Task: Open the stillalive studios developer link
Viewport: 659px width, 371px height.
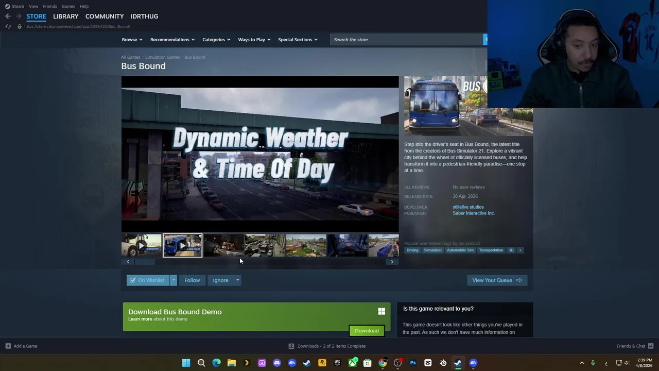Action: click(x=468, y=207)
